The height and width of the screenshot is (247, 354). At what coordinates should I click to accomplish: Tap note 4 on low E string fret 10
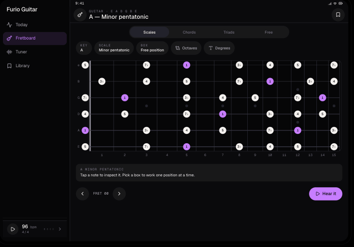click(x=270, y=147)
